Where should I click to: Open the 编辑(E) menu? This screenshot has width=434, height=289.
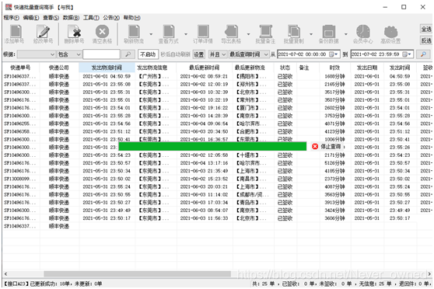pyautogui.click(x=31, y=18)
